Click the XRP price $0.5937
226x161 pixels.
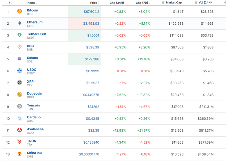pos(93,83)
